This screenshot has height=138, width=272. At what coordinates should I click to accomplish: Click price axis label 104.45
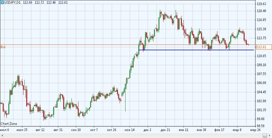pos(262,92)
